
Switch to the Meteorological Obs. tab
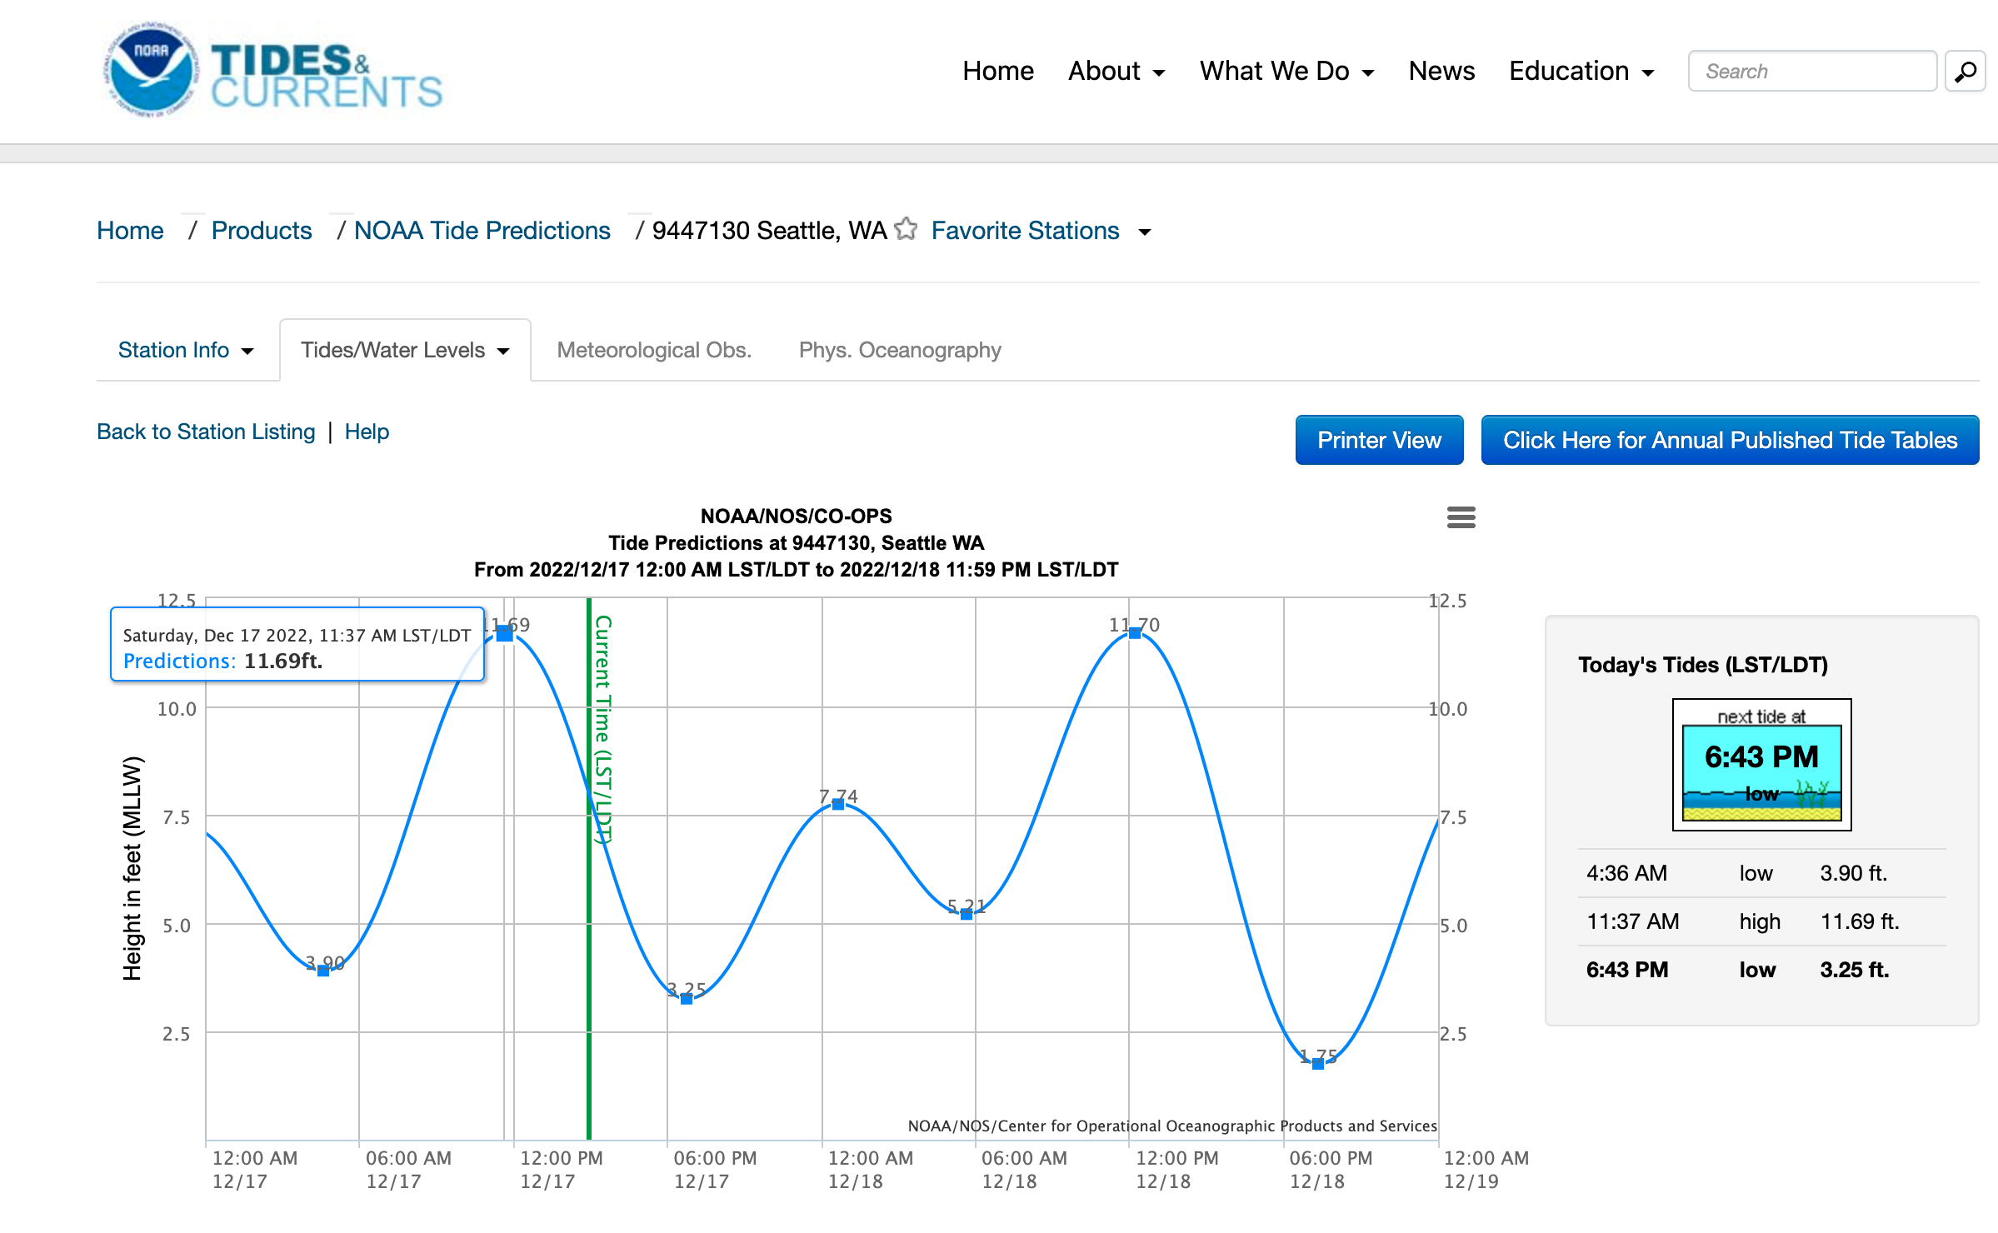[654, 350]
